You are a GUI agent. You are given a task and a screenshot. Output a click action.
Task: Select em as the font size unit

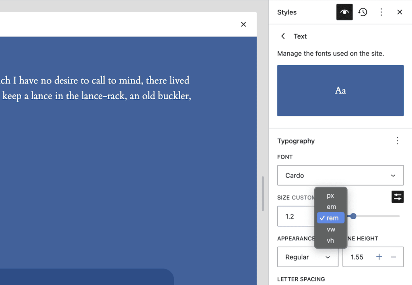point(330,207)
